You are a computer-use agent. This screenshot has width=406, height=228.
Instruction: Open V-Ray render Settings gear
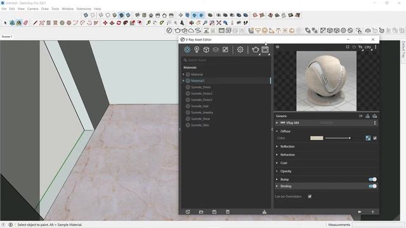(x=240, y=49)
